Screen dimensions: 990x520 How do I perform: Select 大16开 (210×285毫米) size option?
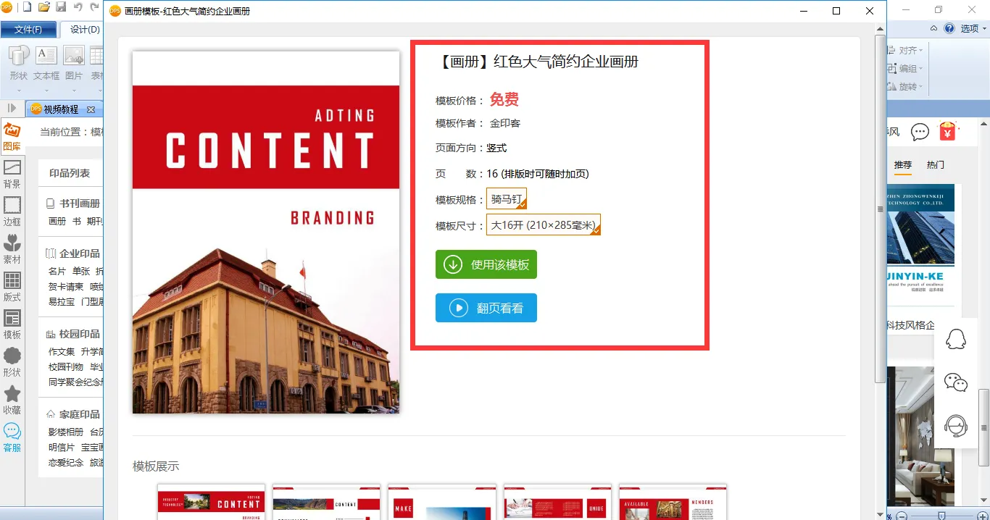click(x=544, y=225)
